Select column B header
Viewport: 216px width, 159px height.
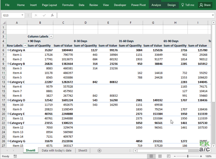coord(40,22)
